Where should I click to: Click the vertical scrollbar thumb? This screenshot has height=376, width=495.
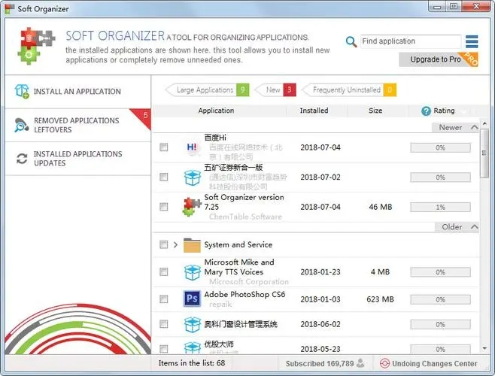click(x=484, y=153)
